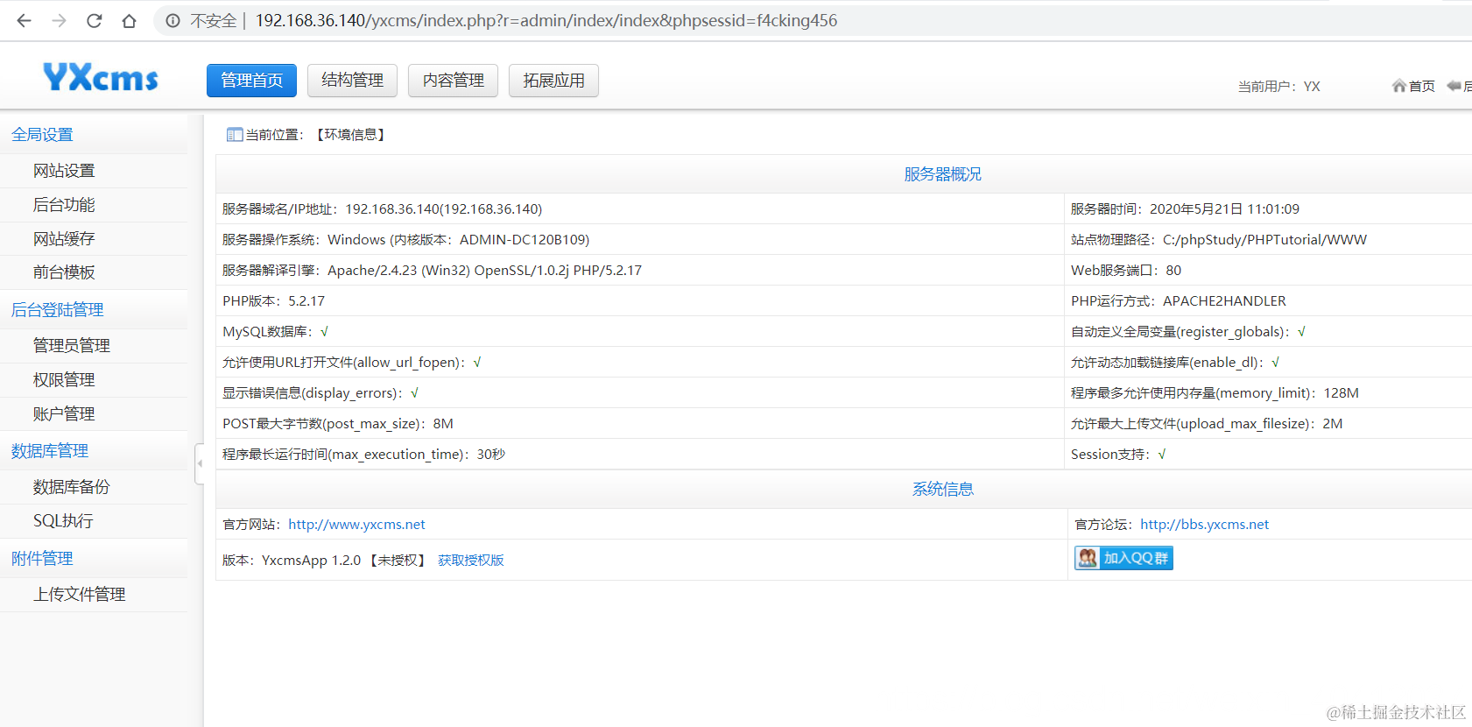This screenshot has height=727, width=1472.
Task: Open the 拓展应用 tab
Action: point(553,81)
